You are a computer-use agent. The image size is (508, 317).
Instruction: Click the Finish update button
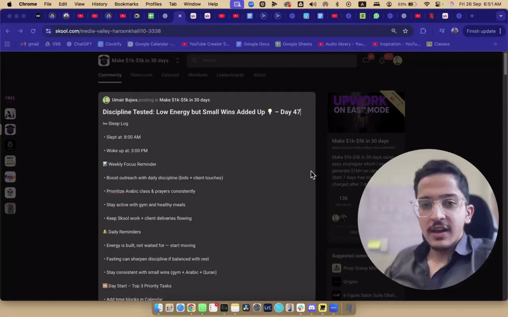(x=481, y=31)
